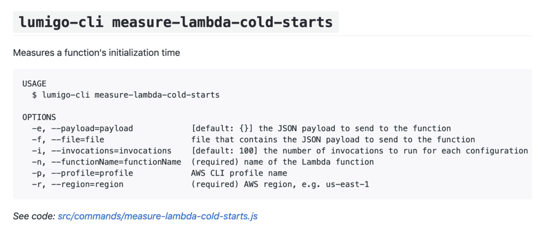
Task: Click the dollar sign prompt in usage line
Action: (34, 95)
